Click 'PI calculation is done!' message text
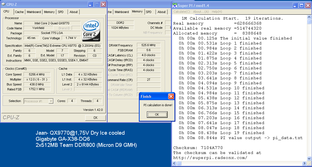Image resolution: width=312 pixels, height=167 pixels. tap(158, 105)
